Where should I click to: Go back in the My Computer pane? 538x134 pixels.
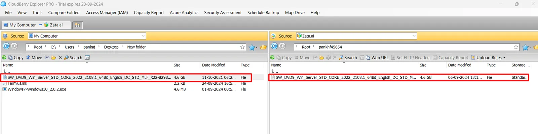[x=6, y=46]
